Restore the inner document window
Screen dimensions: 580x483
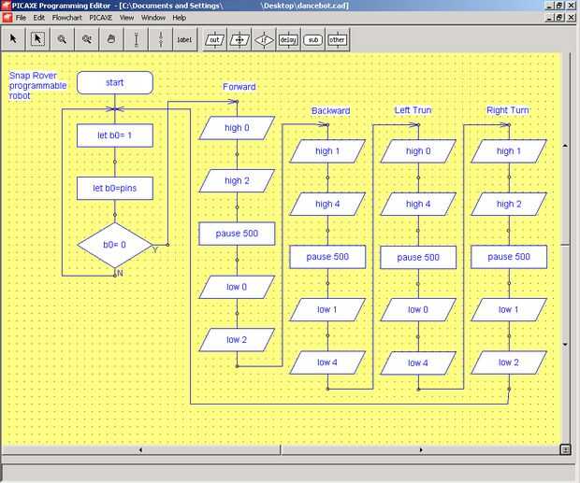560,17
